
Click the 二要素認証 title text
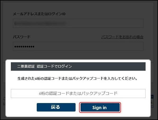tap(26, 66)
